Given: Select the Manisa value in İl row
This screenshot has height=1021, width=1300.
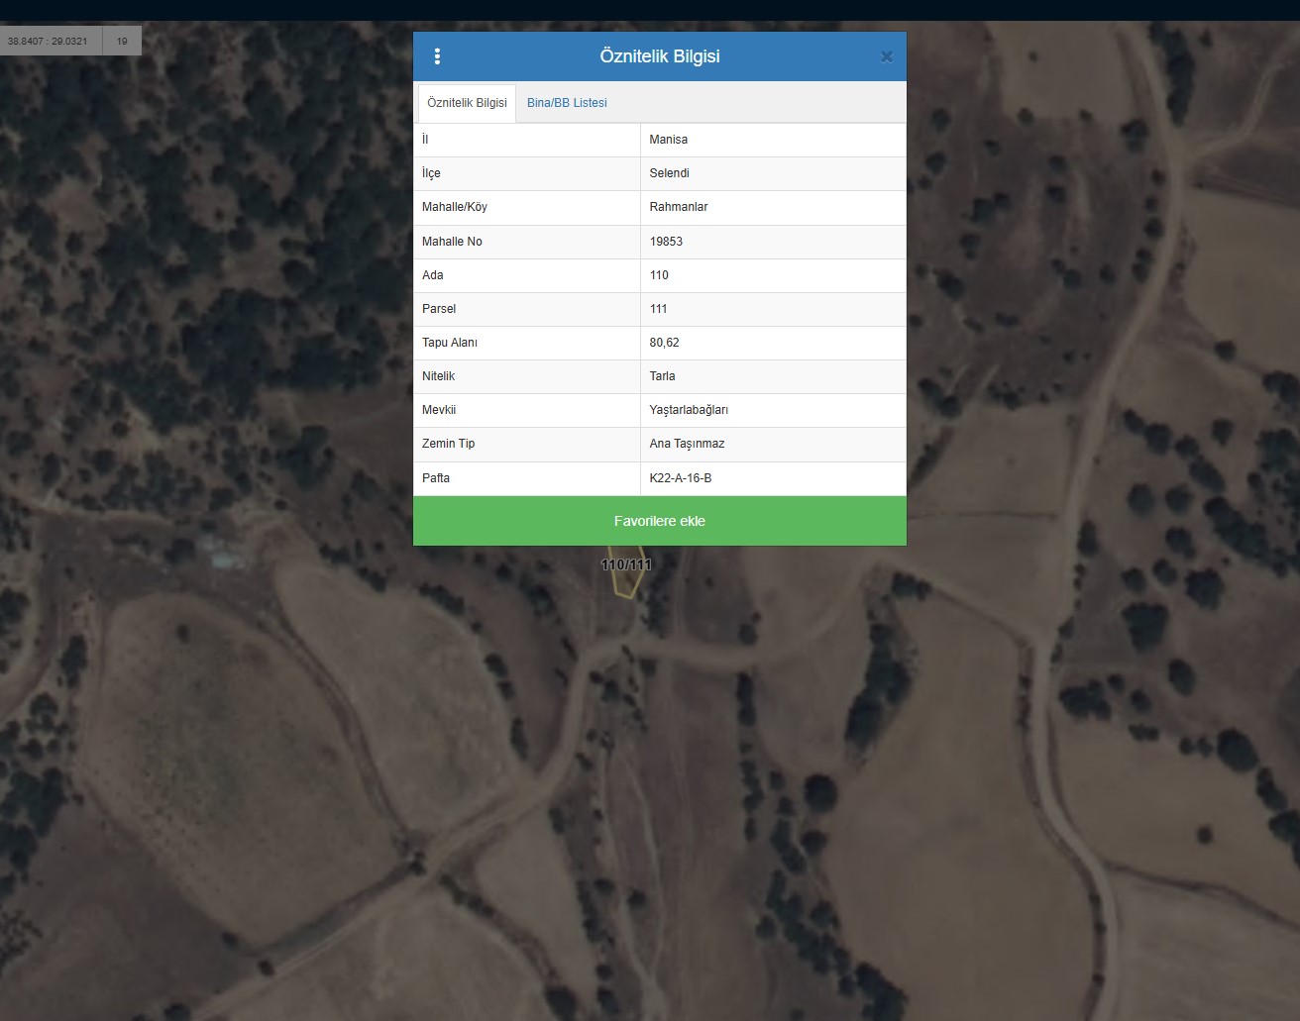Looking at the screenshot, I should pos(669,140).
